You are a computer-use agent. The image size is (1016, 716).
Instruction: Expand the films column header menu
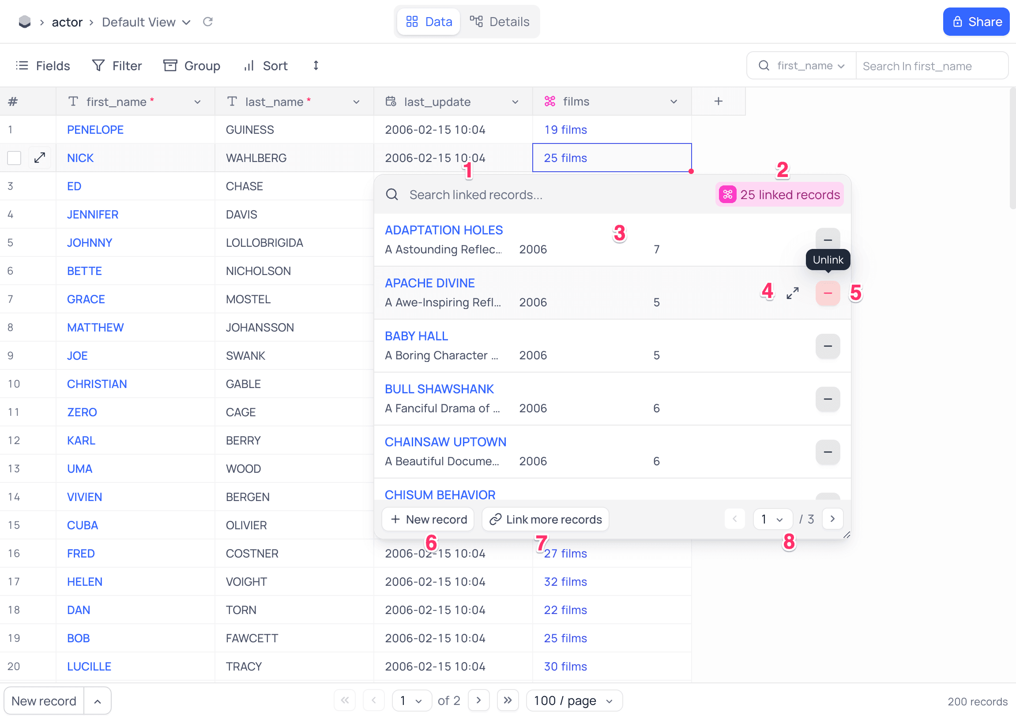[674, 102]
